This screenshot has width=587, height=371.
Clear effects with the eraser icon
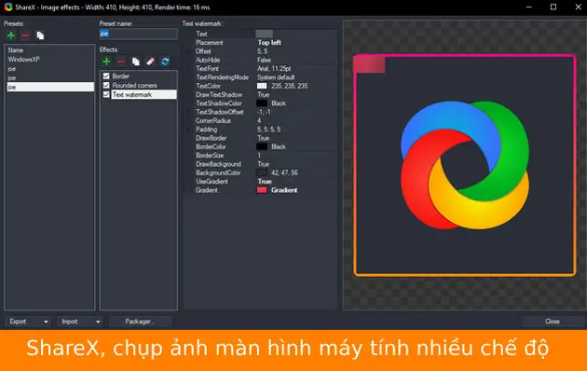[150, 62]
